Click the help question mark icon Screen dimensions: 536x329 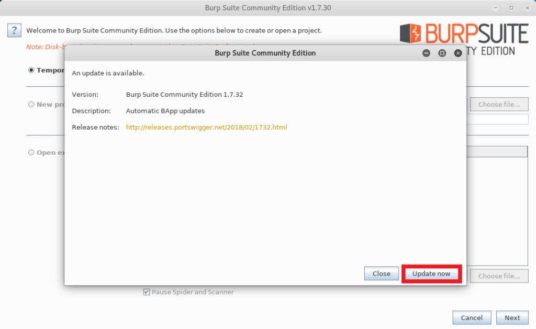14,30
